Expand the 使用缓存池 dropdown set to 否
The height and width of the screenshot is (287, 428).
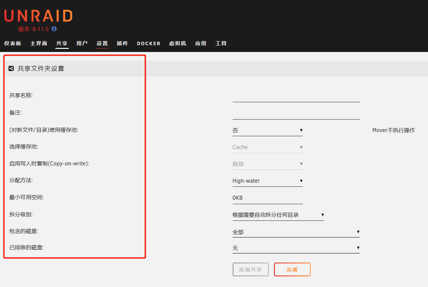click(267, 130)
